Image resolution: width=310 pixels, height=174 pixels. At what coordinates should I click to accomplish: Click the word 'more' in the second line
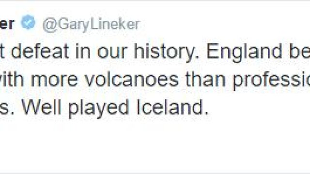click(x=54, y=81)
